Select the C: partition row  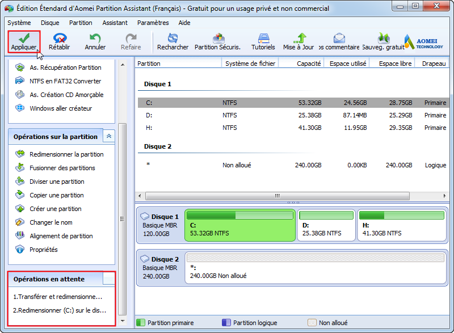(293, 103)
